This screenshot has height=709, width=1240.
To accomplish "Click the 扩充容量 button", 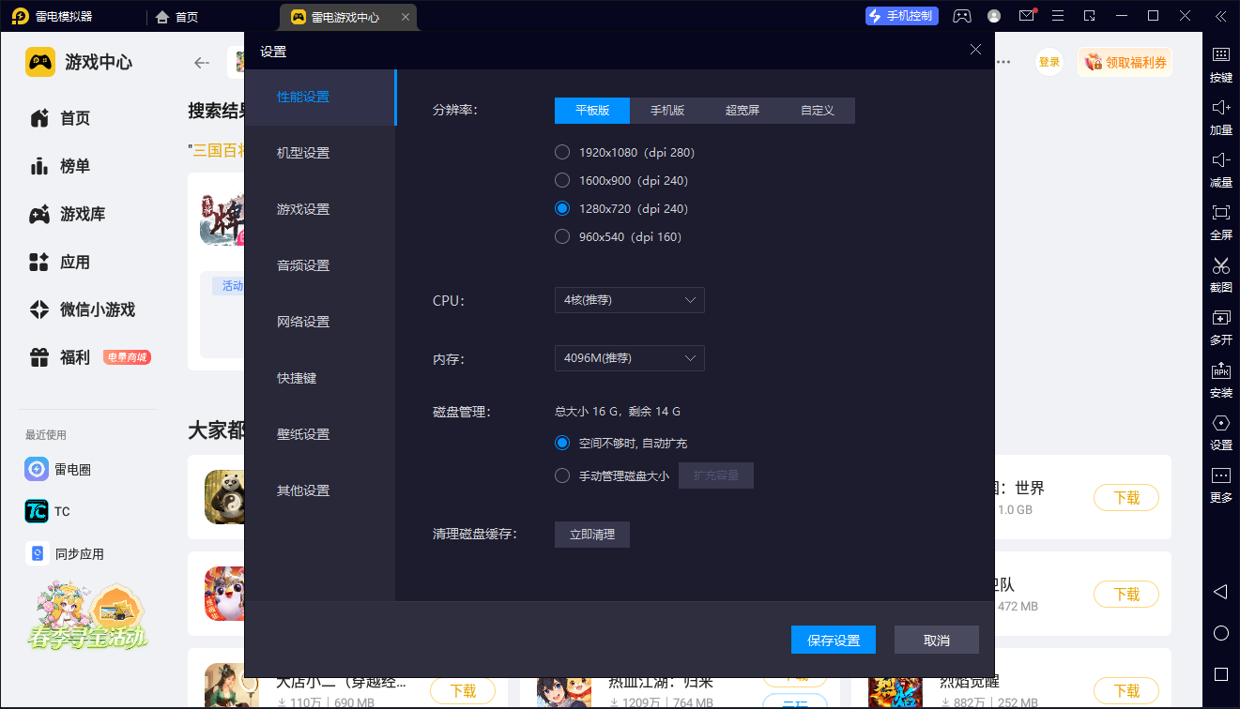I will coord(716,475).
